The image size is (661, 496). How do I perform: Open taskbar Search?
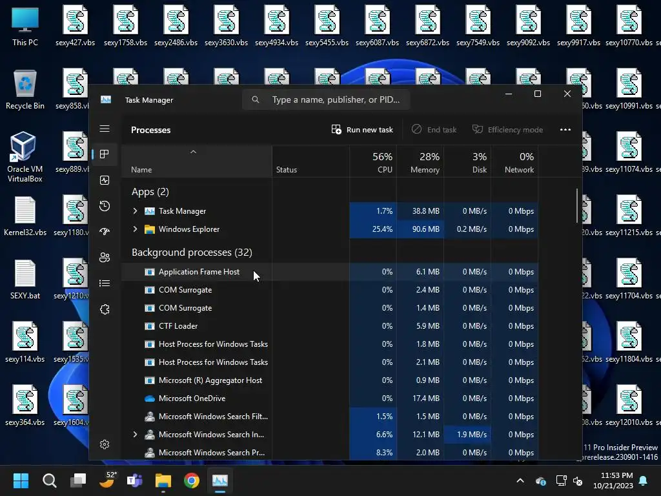point(49,480)
